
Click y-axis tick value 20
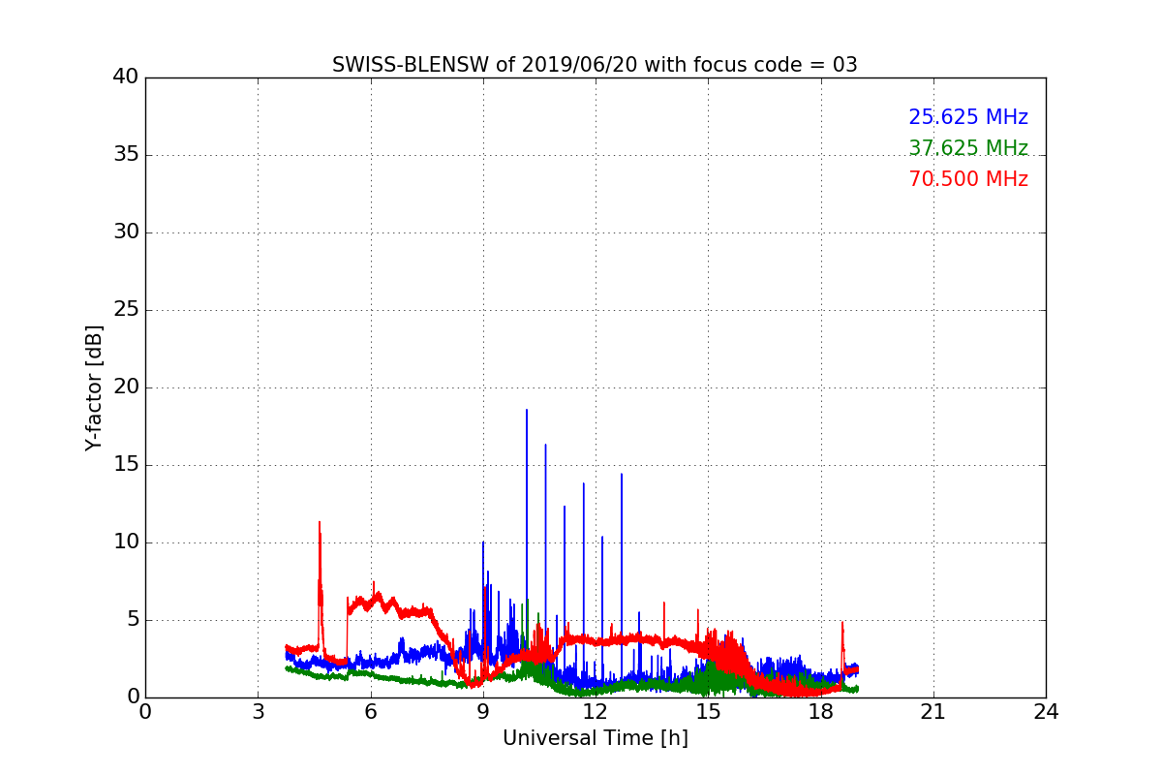tap(125, 387)
